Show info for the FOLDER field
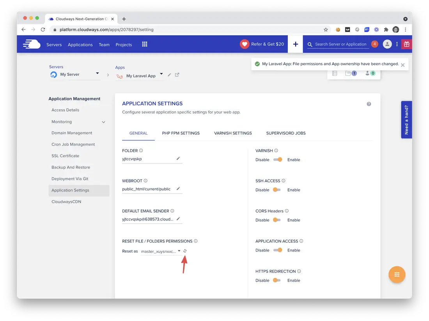Screen dimensions: 429x321 pos(141,151)
